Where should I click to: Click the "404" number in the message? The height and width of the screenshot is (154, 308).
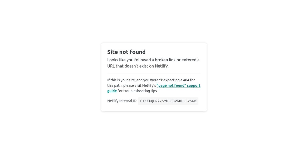[186, 80]
